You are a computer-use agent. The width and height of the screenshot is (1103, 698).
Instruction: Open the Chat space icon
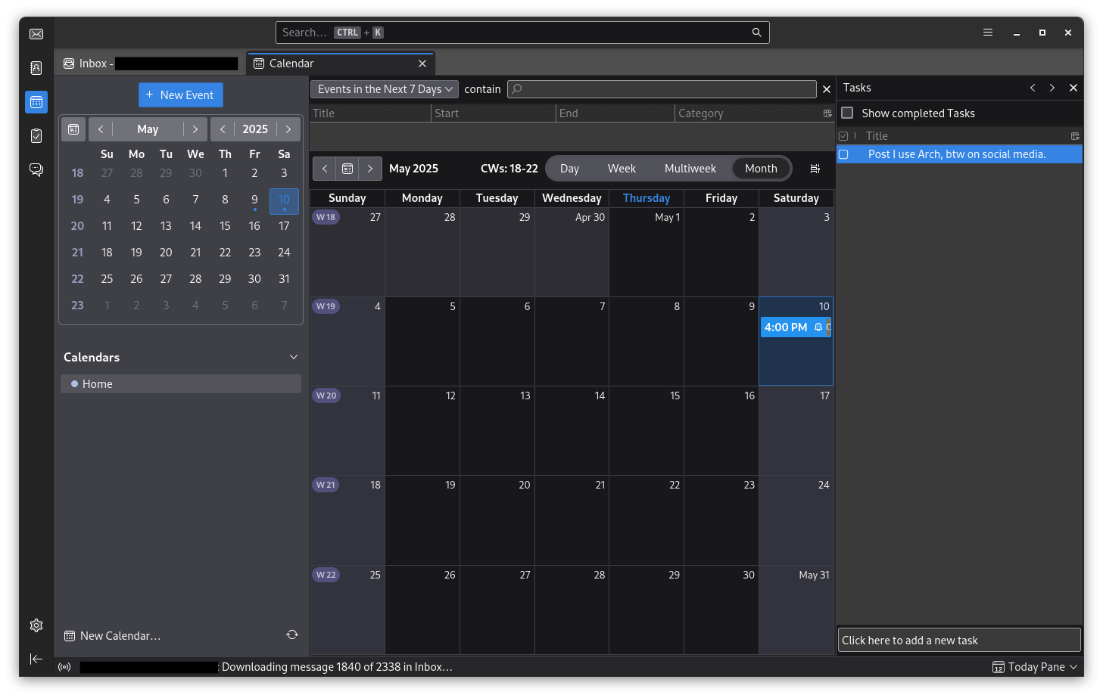36,169
